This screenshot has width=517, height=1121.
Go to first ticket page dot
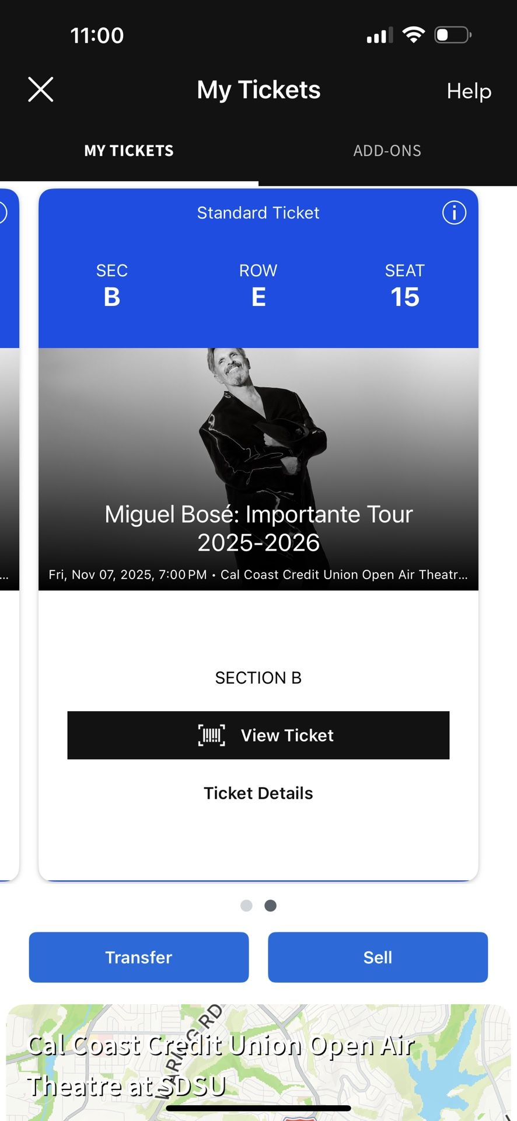tap(246, 906)
